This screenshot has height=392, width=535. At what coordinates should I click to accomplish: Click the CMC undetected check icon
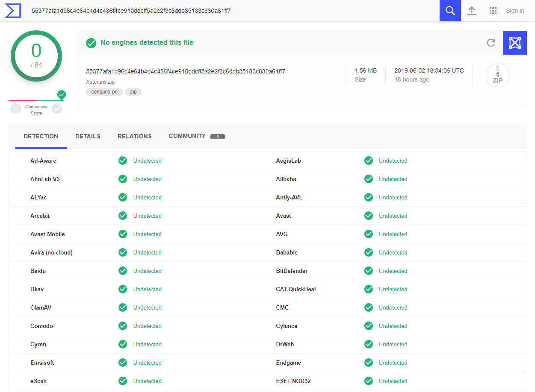pos(369,307)
